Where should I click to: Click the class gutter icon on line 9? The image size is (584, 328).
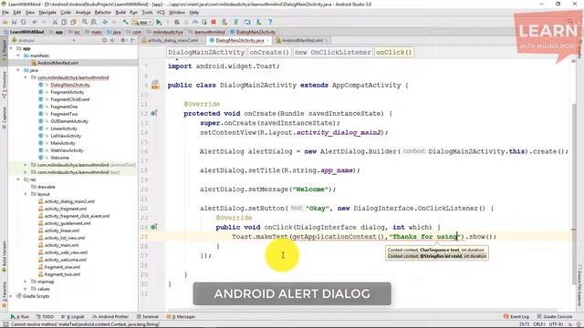pos(155,85)
